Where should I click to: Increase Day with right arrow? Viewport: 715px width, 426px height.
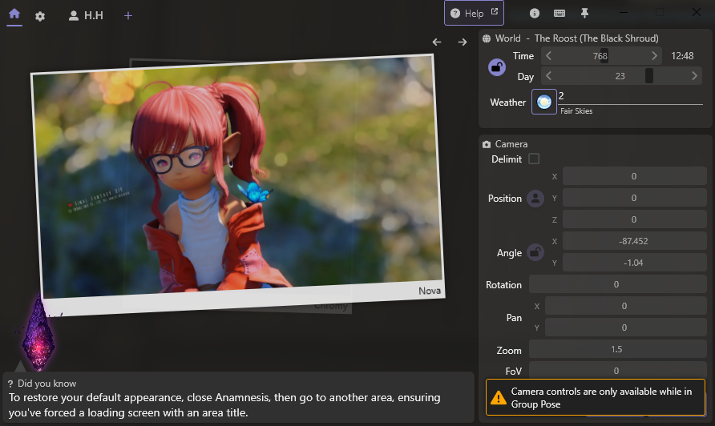coord(694,75)
